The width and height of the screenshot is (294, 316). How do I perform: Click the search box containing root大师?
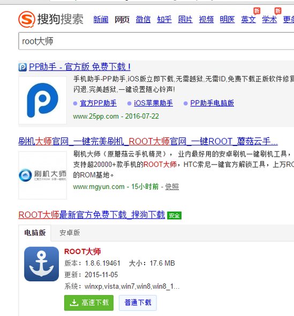[156, 41]
